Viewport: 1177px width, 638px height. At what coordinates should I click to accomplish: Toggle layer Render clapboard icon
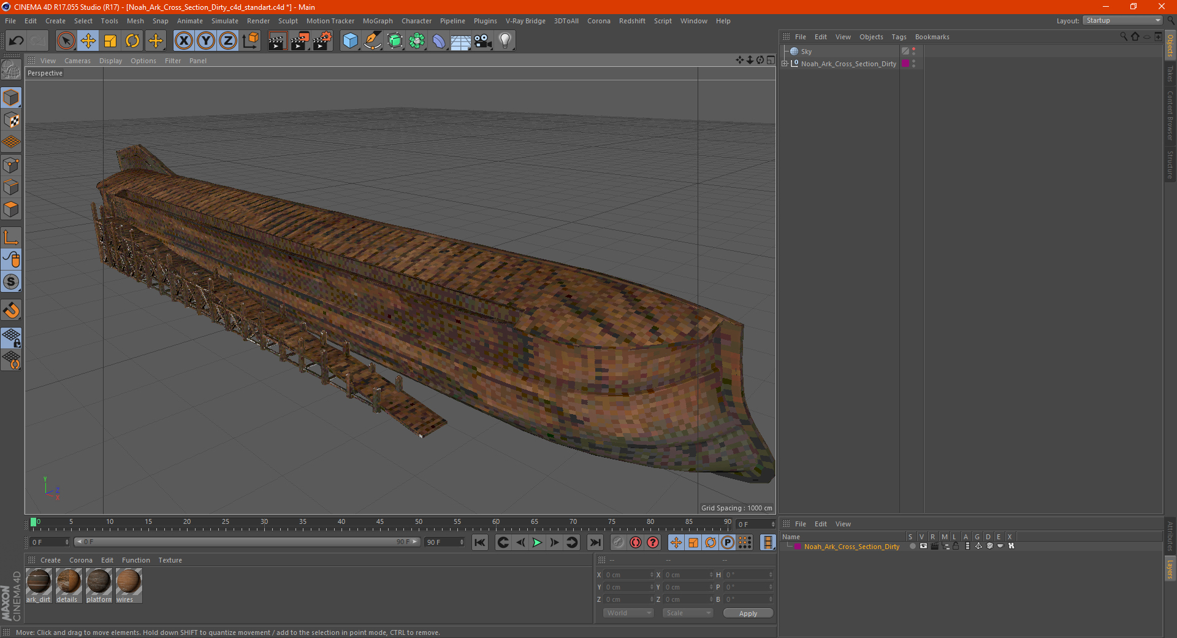[x=934, y=546]
